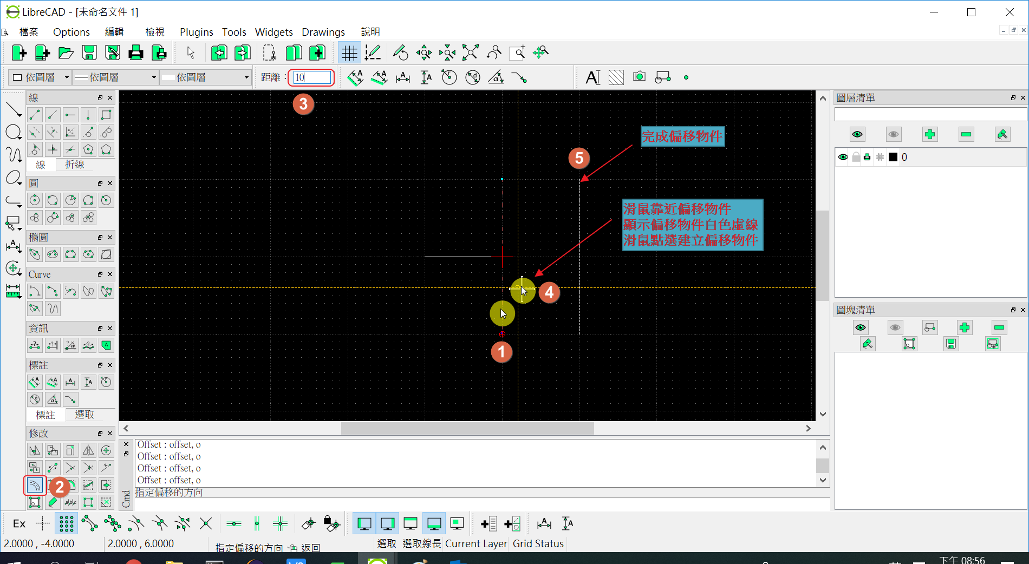
Task: Remove layer minus icon
Action: pos(966,134)
